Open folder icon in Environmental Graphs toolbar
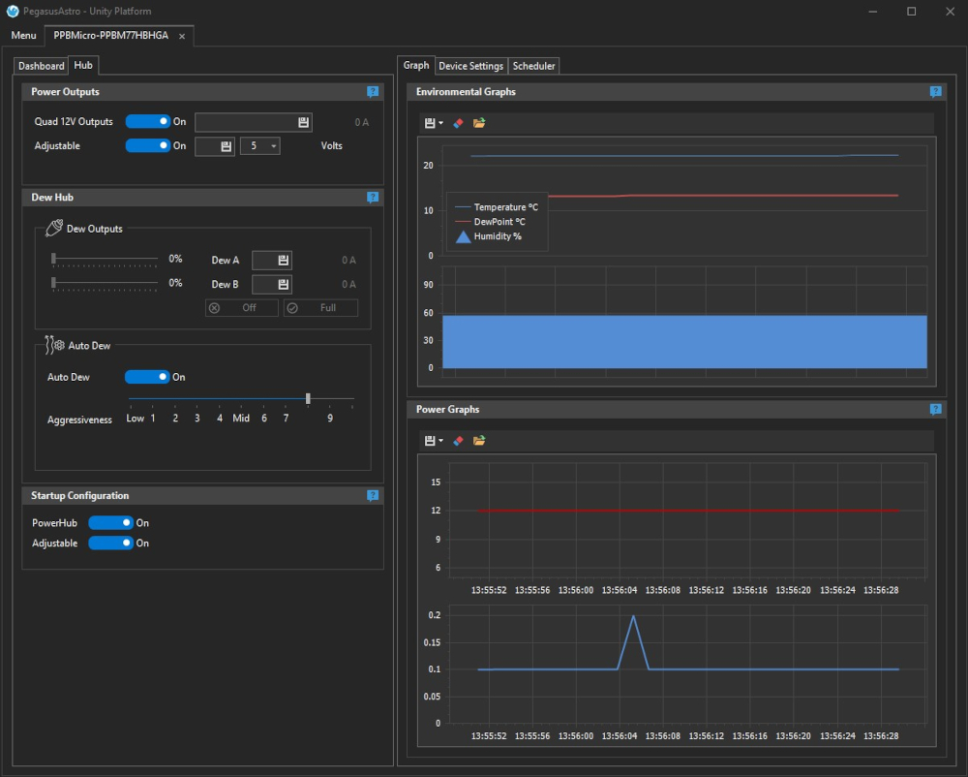 coord(479,123)
